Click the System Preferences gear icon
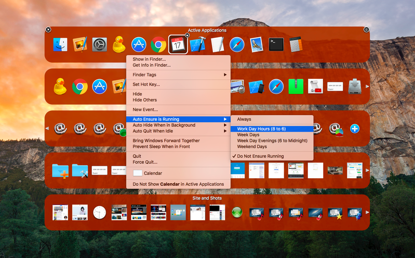This screenshot has height=258, width=415. [100, 45]
